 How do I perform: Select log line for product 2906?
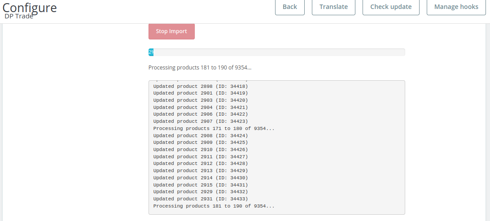pyautogui.click(x=200, y=114)
